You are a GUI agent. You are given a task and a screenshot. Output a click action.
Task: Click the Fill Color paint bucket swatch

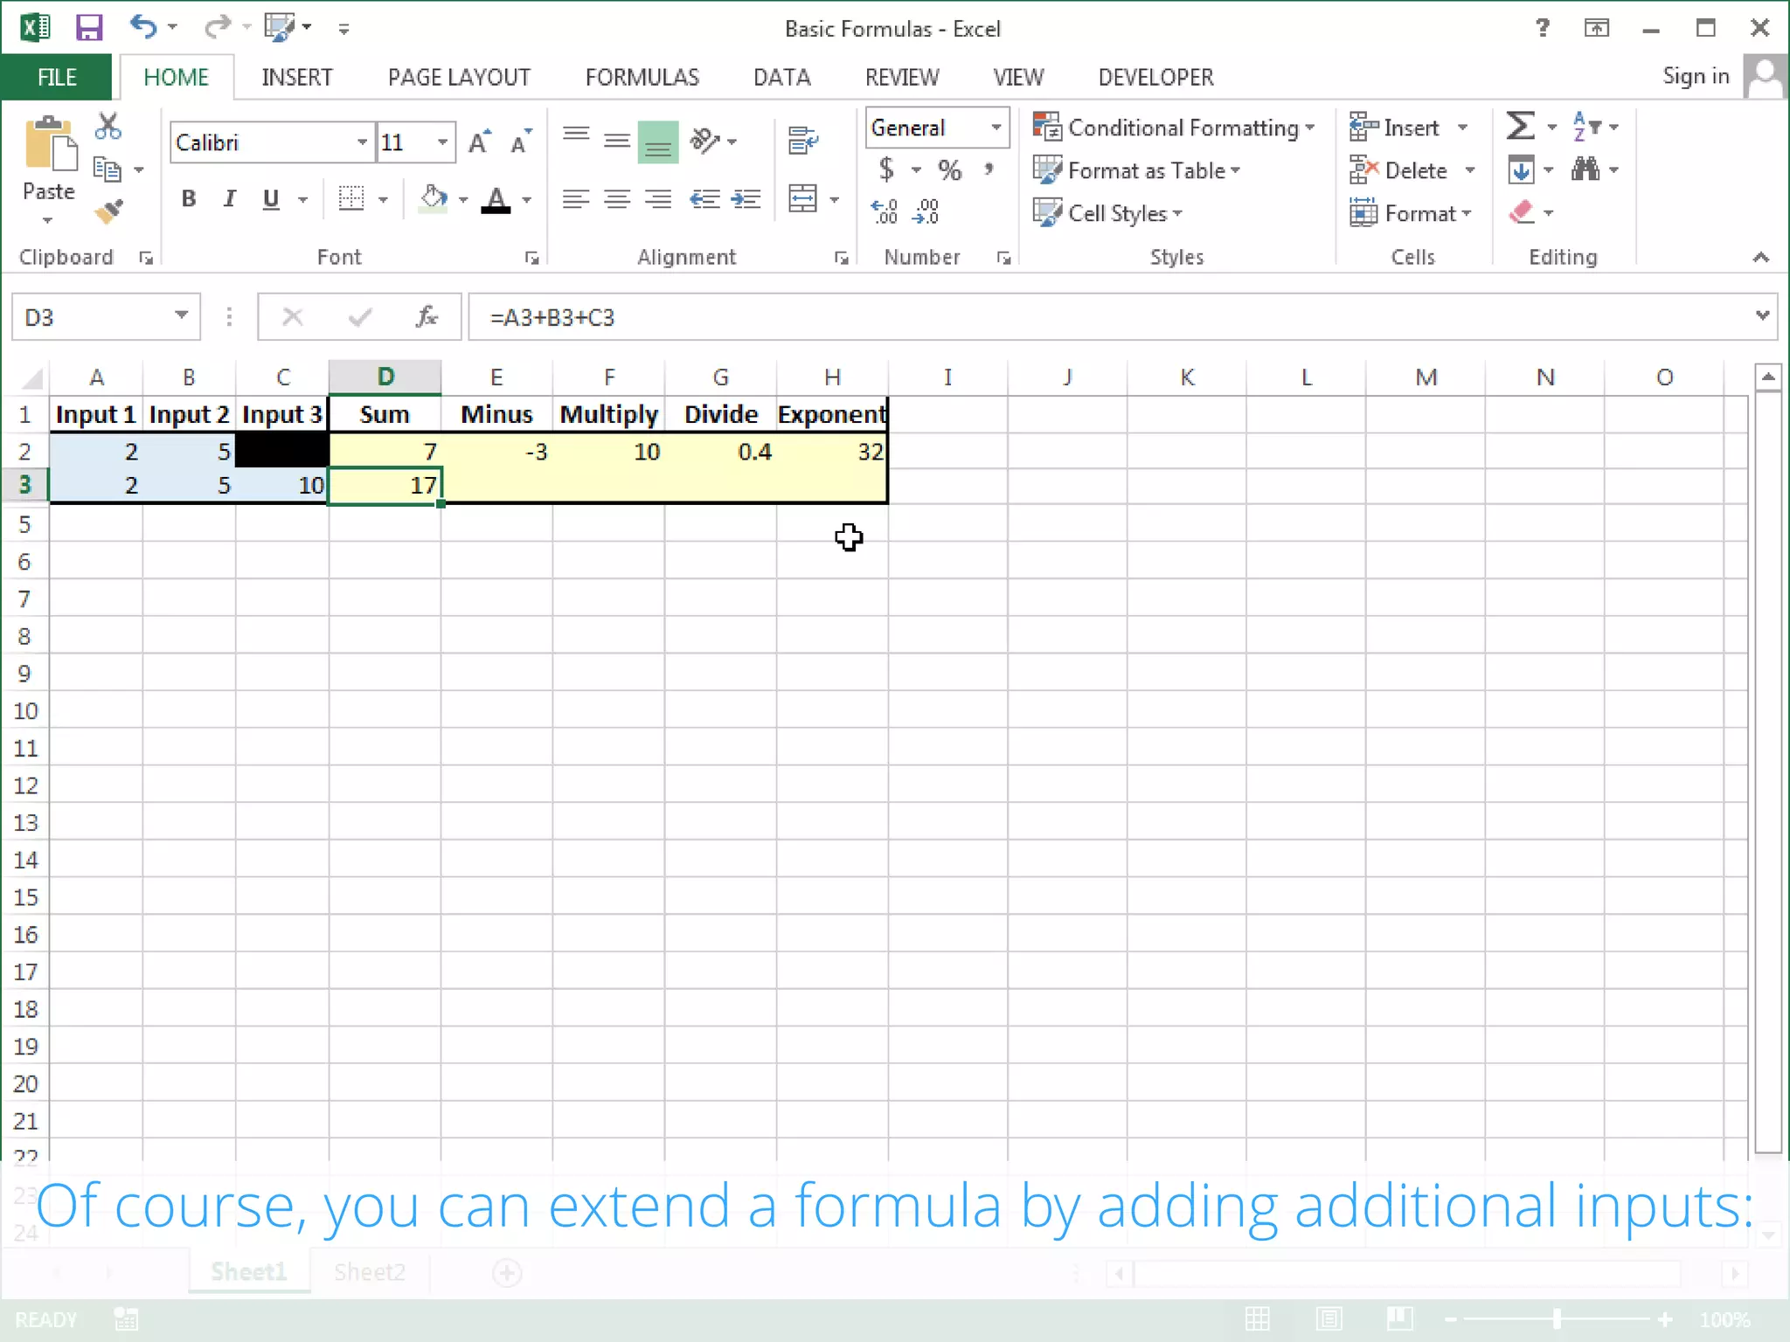coord(433,199)
